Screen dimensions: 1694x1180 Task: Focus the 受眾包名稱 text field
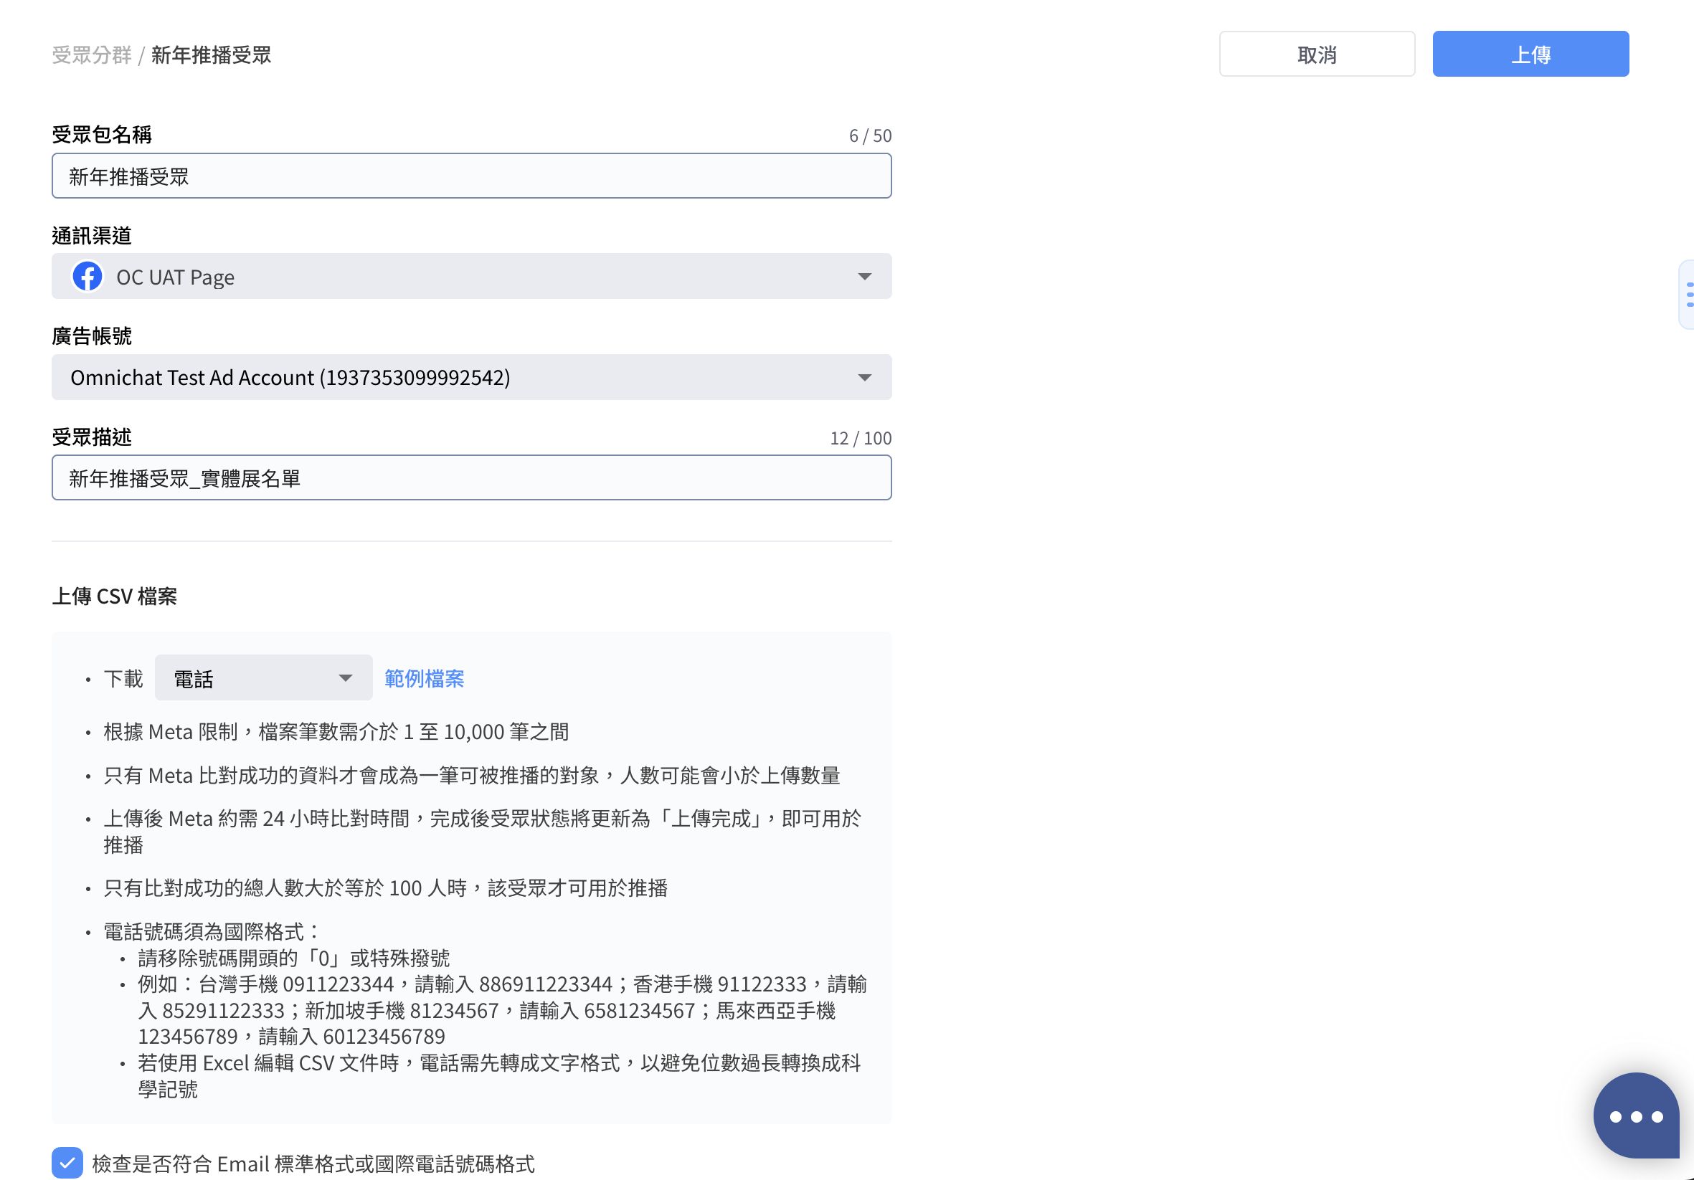pyautogui.click(x=470, y=176)
